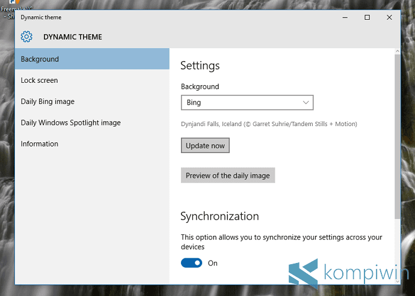415x296 pixels.
Task: Select the Background menu item
Action: coord(92,59)
